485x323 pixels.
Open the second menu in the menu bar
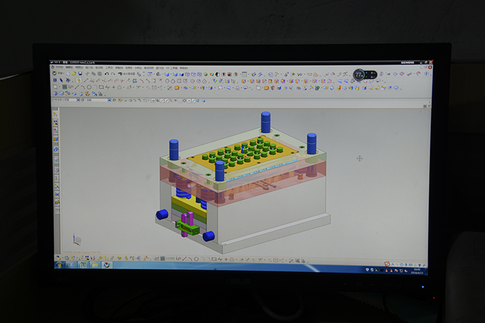point(68,68)
